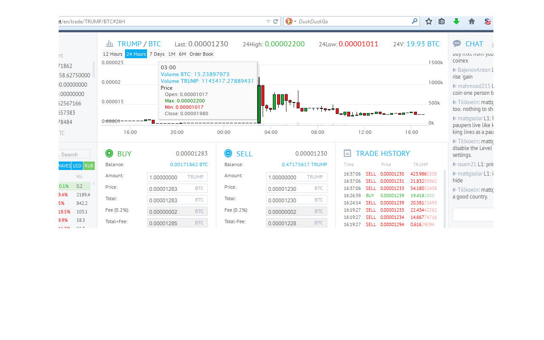Open the Order Book tab

point(201,54)
